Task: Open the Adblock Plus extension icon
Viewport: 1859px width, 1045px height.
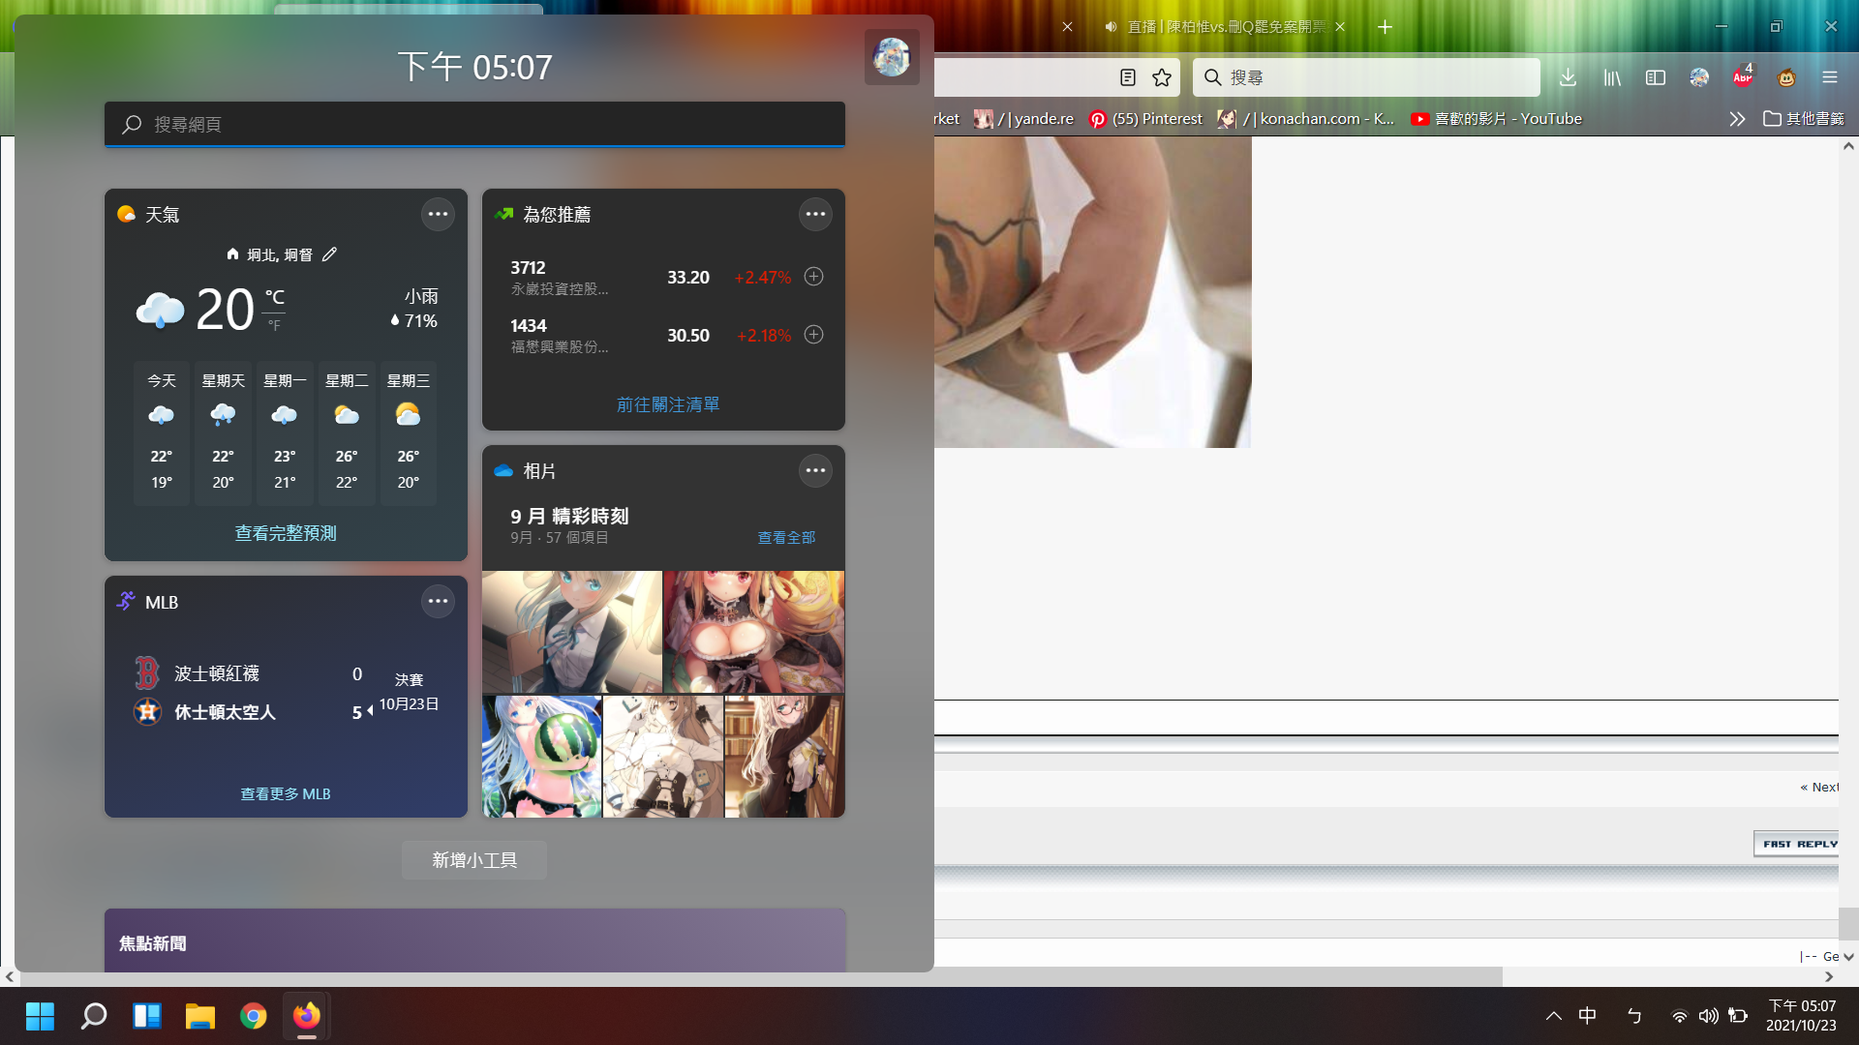Action: coord(1743,77)
